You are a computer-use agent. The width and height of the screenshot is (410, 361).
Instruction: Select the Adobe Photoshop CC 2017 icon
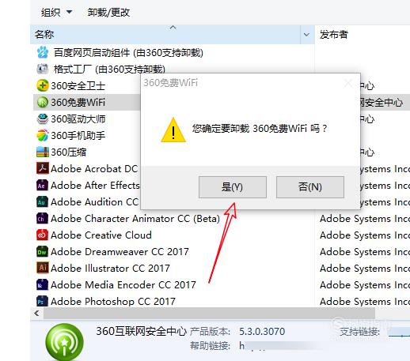pyautogui.click(x=42, y=301)
